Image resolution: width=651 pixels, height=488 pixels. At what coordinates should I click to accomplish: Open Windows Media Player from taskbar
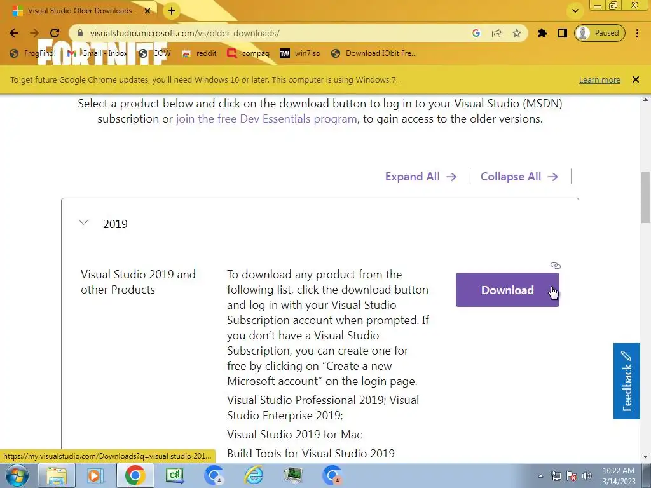pyautogui.click(x=95, y=475)
